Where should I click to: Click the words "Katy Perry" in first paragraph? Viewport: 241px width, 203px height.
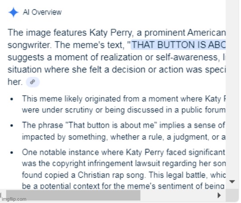(x=111, y=33)
